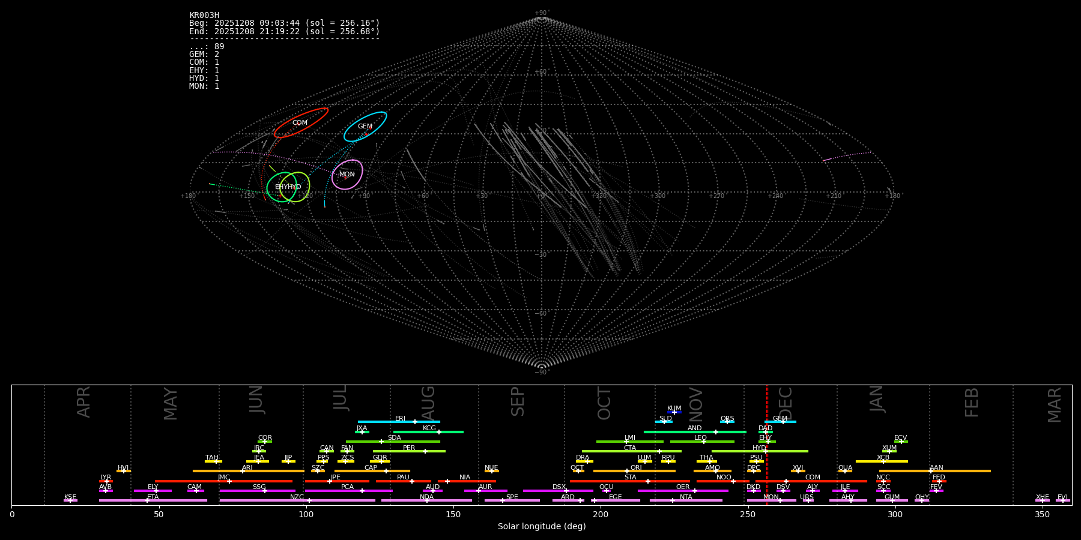Click the 'MON: 1' count in legend
Screen dimensions: 1081x540
[204, 86]
